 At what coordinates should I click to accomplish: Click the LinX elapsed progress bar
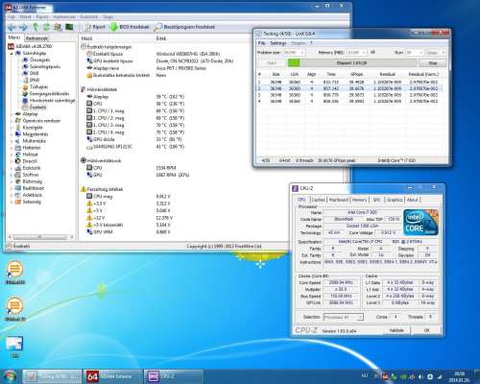(352, 63)
